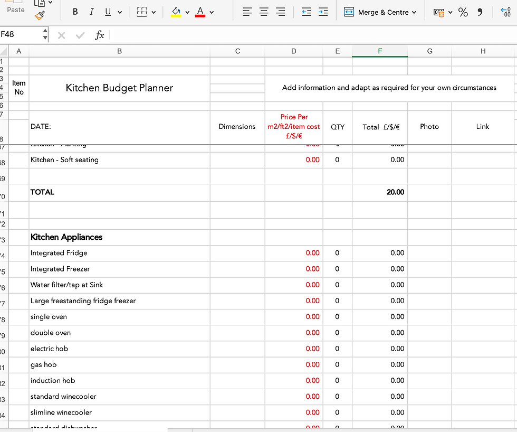Screen dimensions: 517x432
Task: Select the Integrated Freezer cell
Action: (x=119, y=269)
